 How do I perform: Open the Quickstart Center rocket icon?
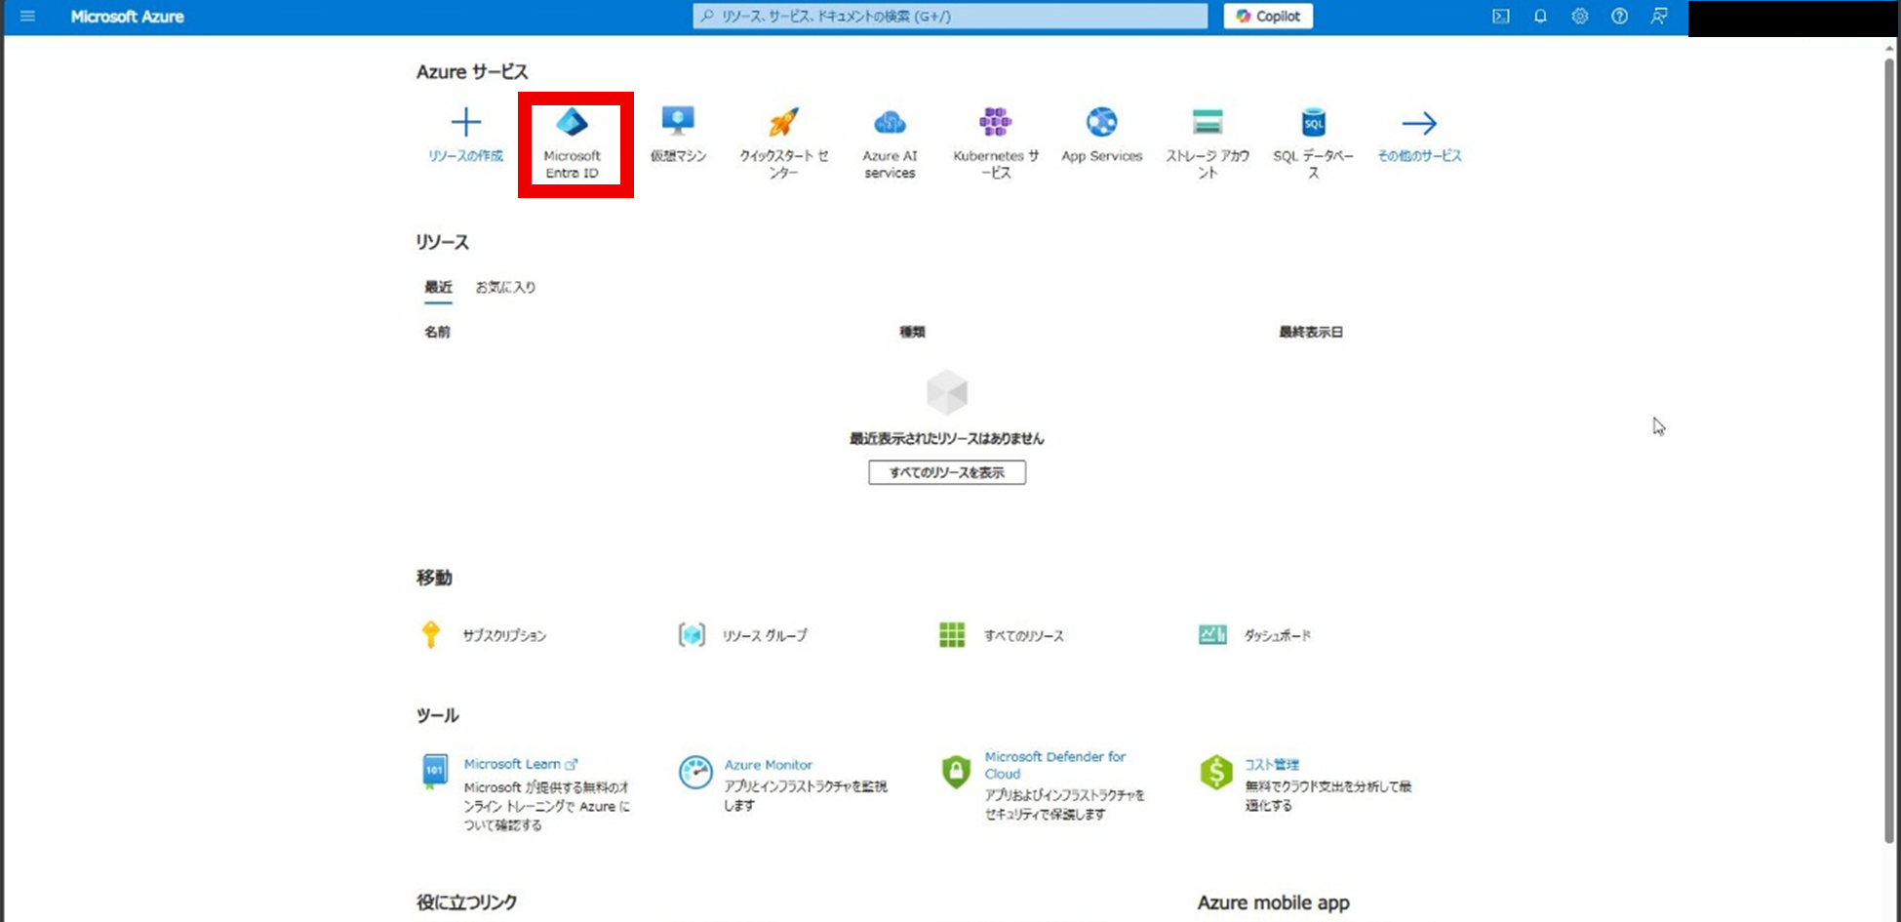pos(783,122)
